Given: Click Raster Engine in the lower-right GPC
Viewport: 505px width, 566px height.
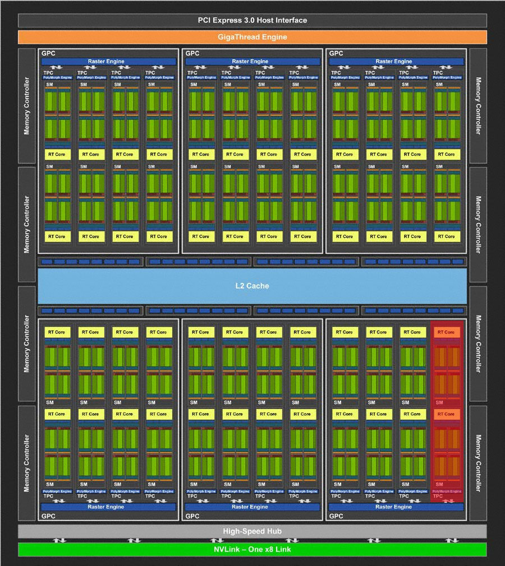Looking at the screenshot, I should click(396, 507).
